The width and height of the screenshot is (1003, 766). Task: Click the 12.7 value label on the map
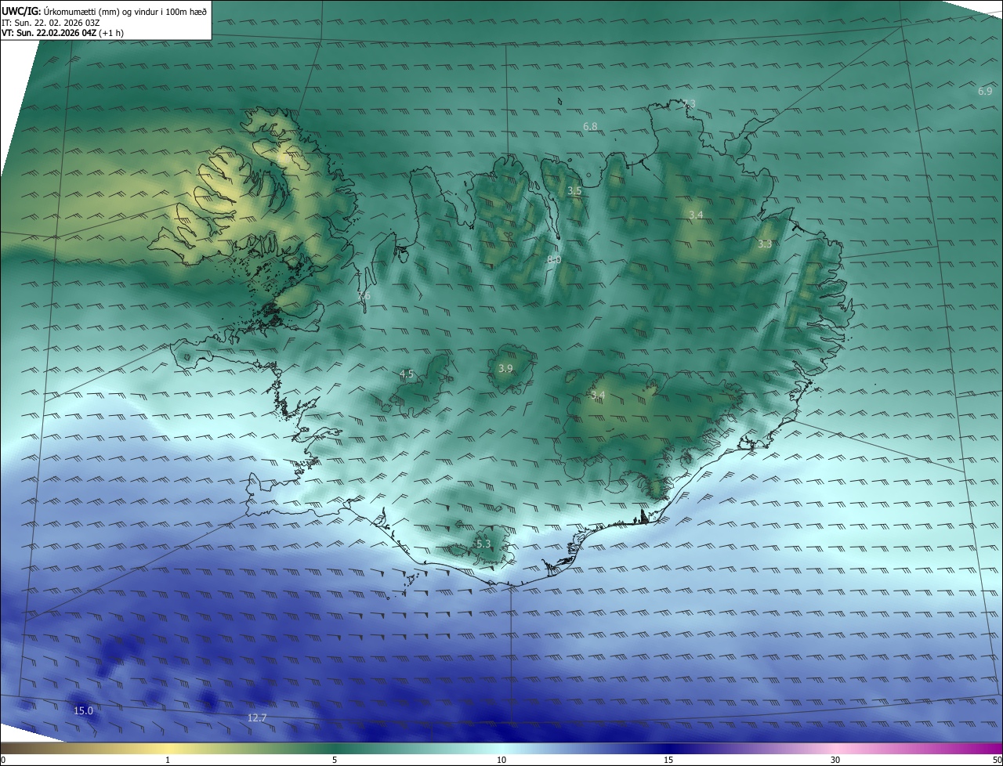(257, 717)
